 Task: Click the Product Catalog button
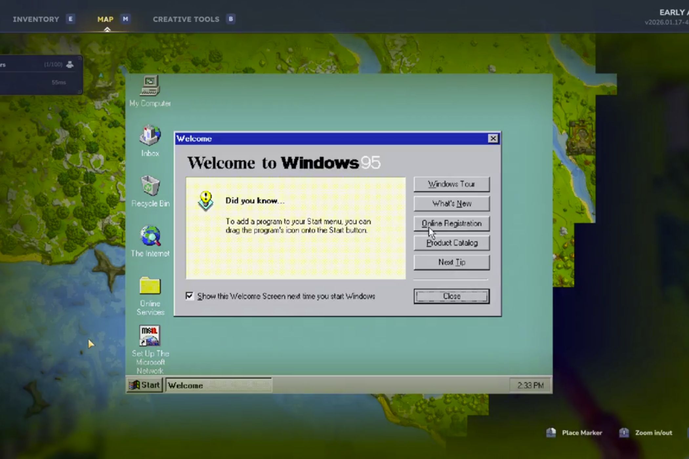[452, 243]
